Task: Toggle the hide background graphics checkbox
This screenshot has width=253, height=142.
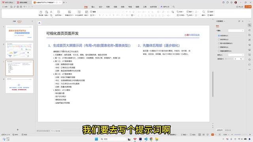Action: coord(219,51)
